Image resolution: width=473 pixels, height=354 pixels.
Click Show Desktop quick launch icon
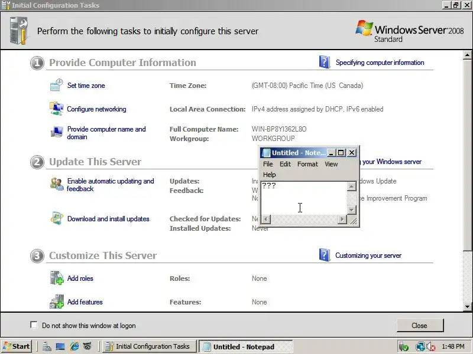60,346
